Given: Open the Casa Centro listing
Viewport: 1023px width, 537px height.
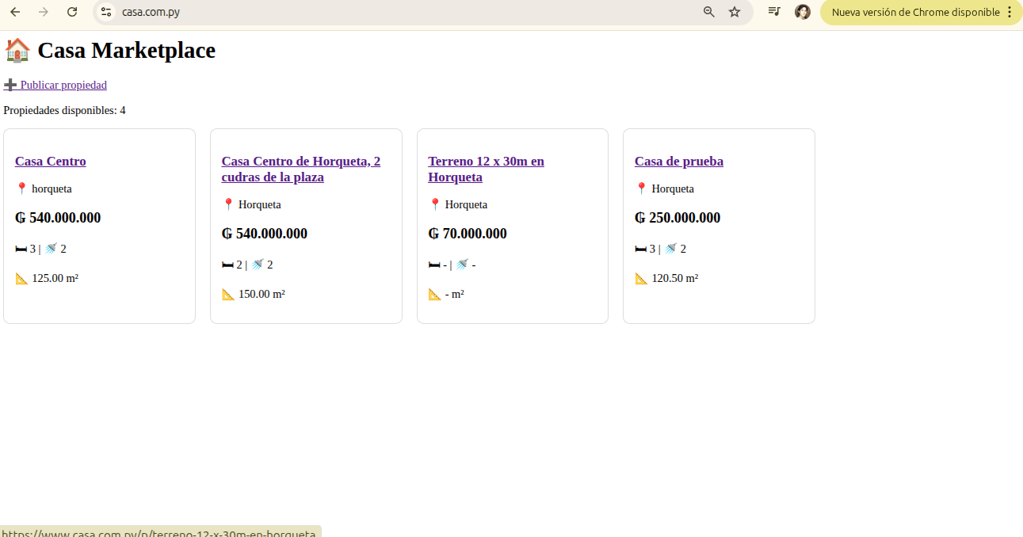Looking at the screenshot, I should pos(51,162).
